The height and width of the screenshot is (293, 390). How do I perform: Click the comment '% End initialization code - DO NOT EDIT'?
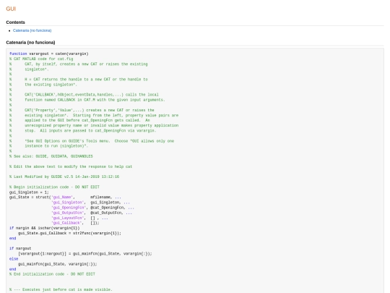(52, 274)
